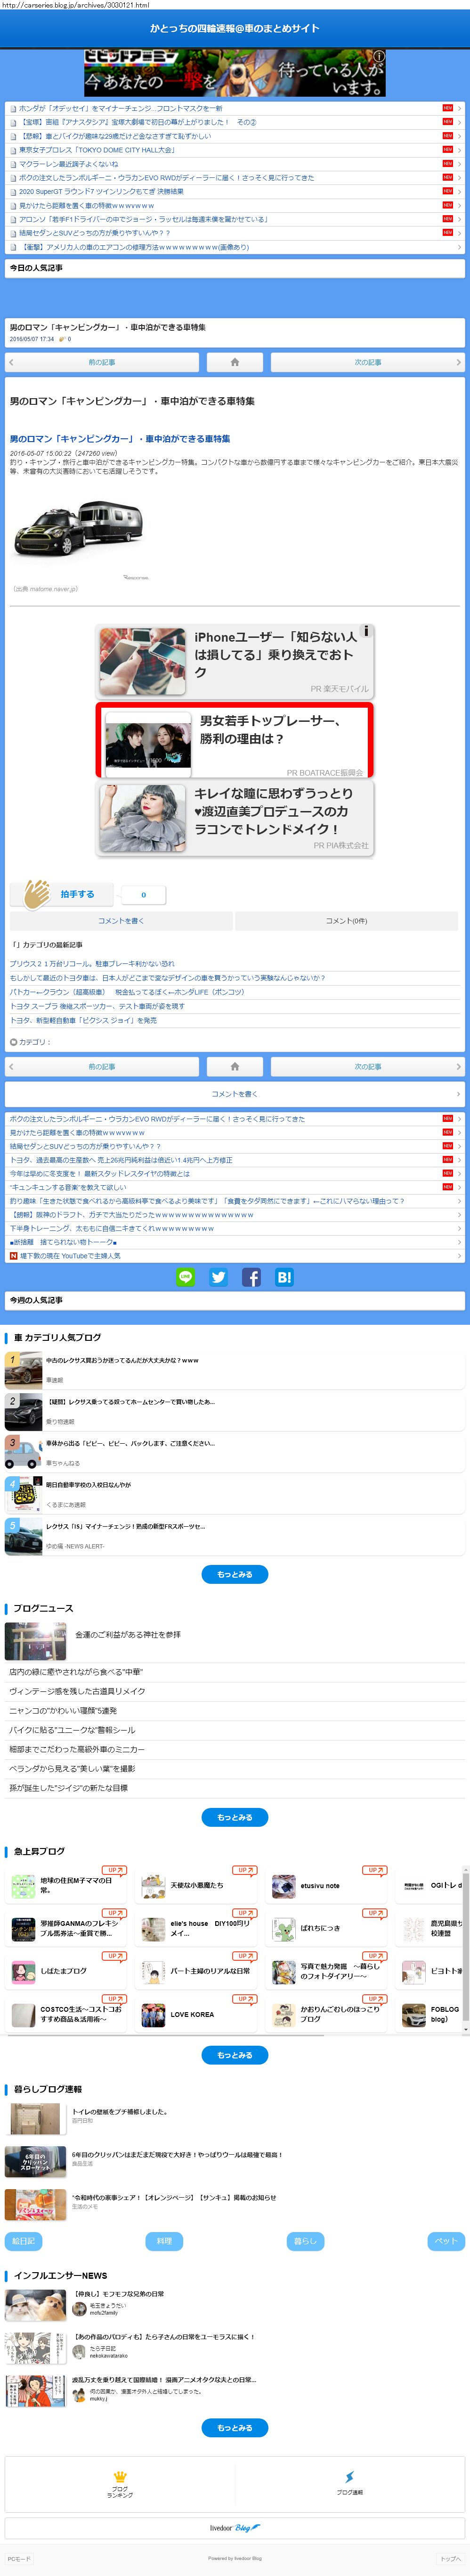Open the livedoor Blog logo

coord(235,2527)
